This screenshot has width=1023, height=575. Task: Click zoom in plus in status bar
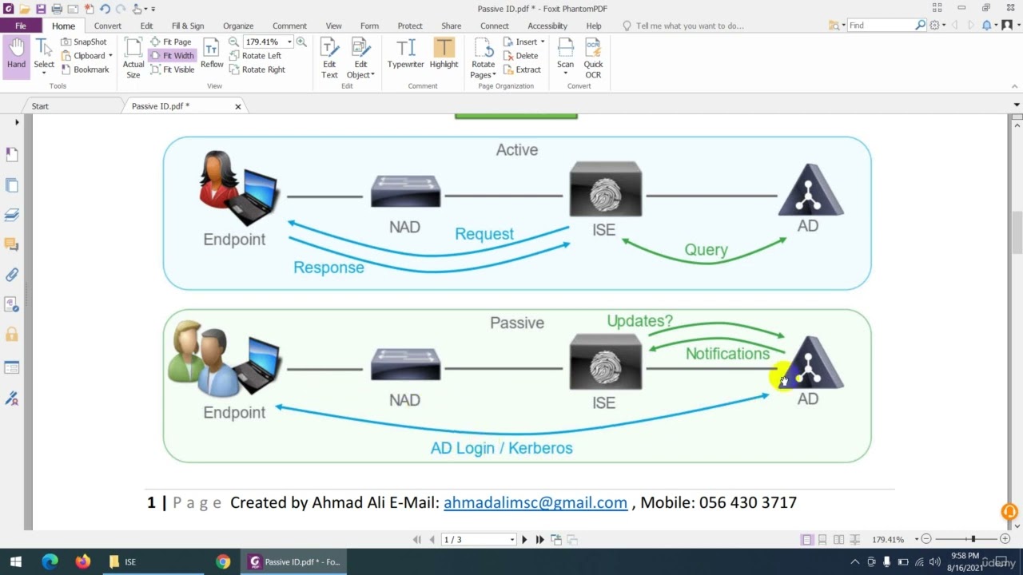coord(1005,540)
